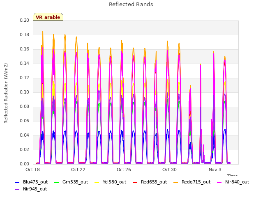Viewport: 263px width, 197px height.
Task: Click the Reflected Radiation (W/m2) axis label
Action: 6,93
